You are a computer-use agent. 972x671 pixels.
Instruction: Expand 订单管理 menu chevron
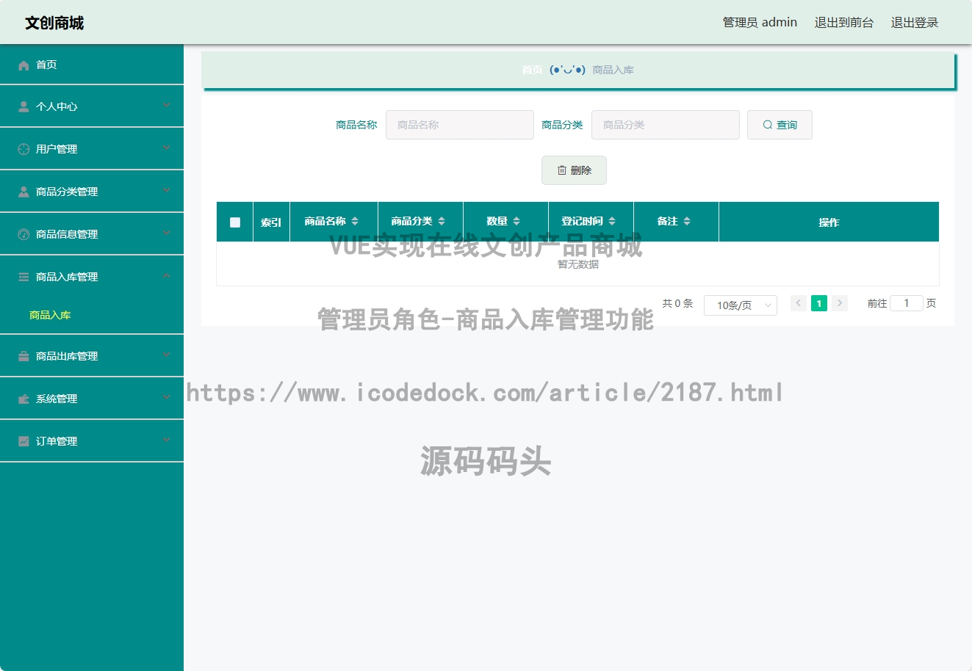pos(167,440)
